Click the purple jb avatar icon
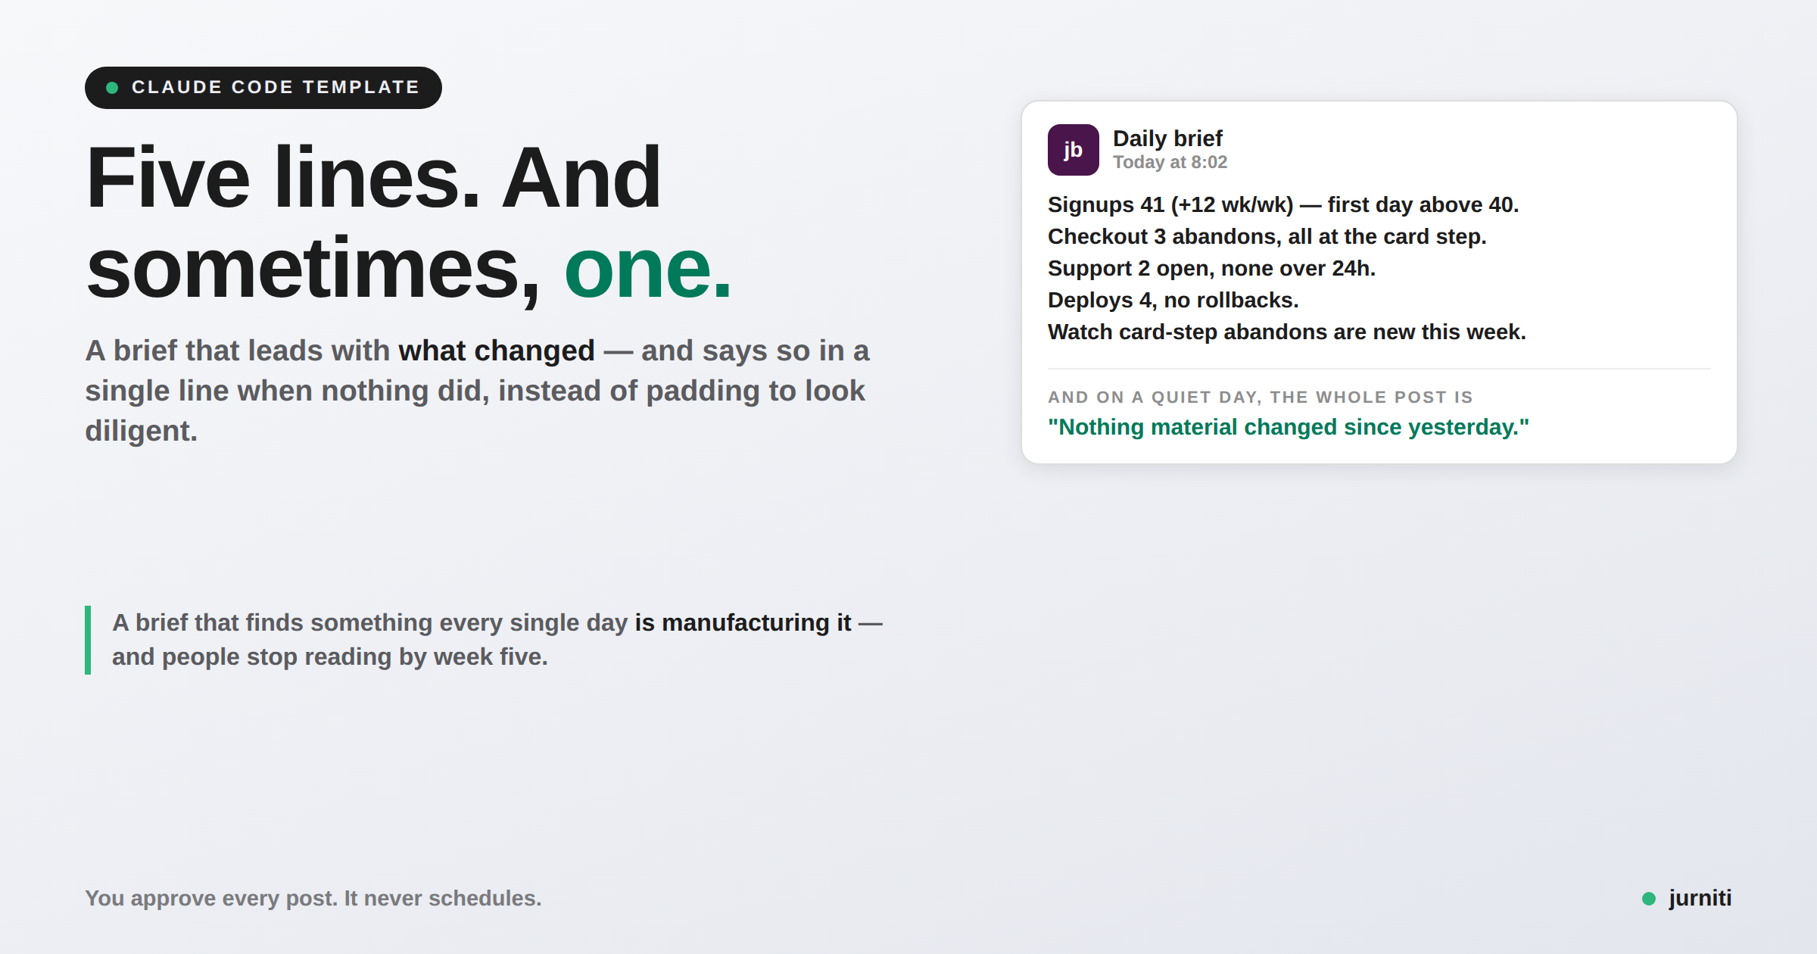This screenshot has height=954, width=1817. click(x=1073, y=150)
